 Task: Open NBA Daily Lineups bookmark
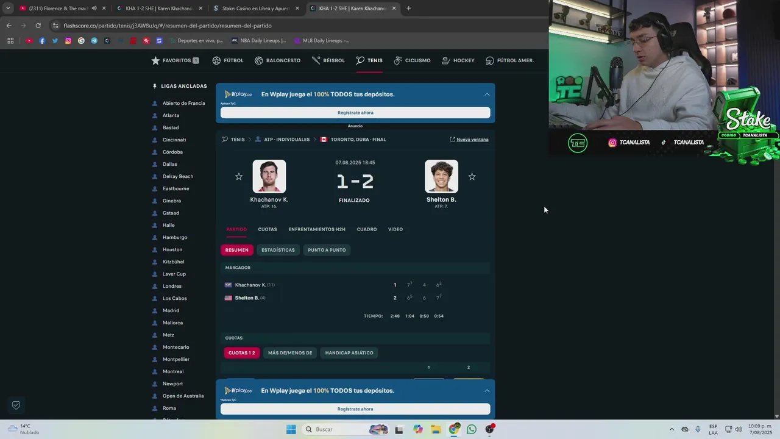point(259,41)
